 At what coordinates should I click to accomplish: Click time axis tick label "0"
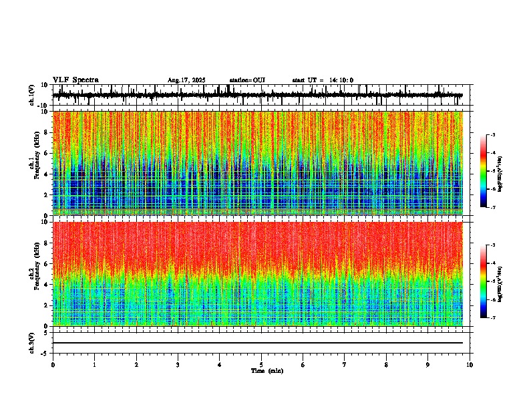point(53,365)
